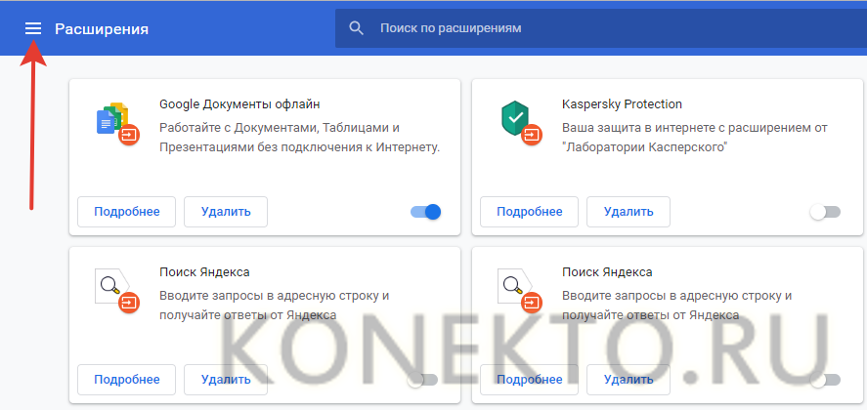Show Подробнее for the left Поиск Яндекса
This screenshot has height=410, width=867.
126,379
